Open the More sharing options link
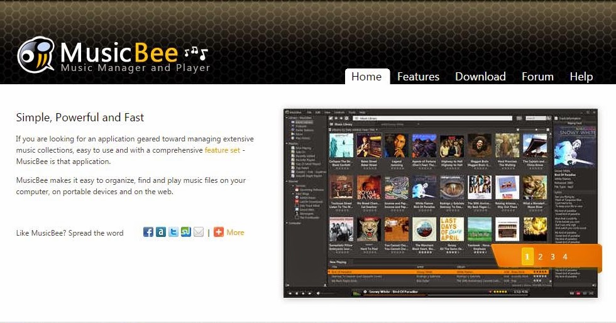616x323 pixels. pos(229,233)
